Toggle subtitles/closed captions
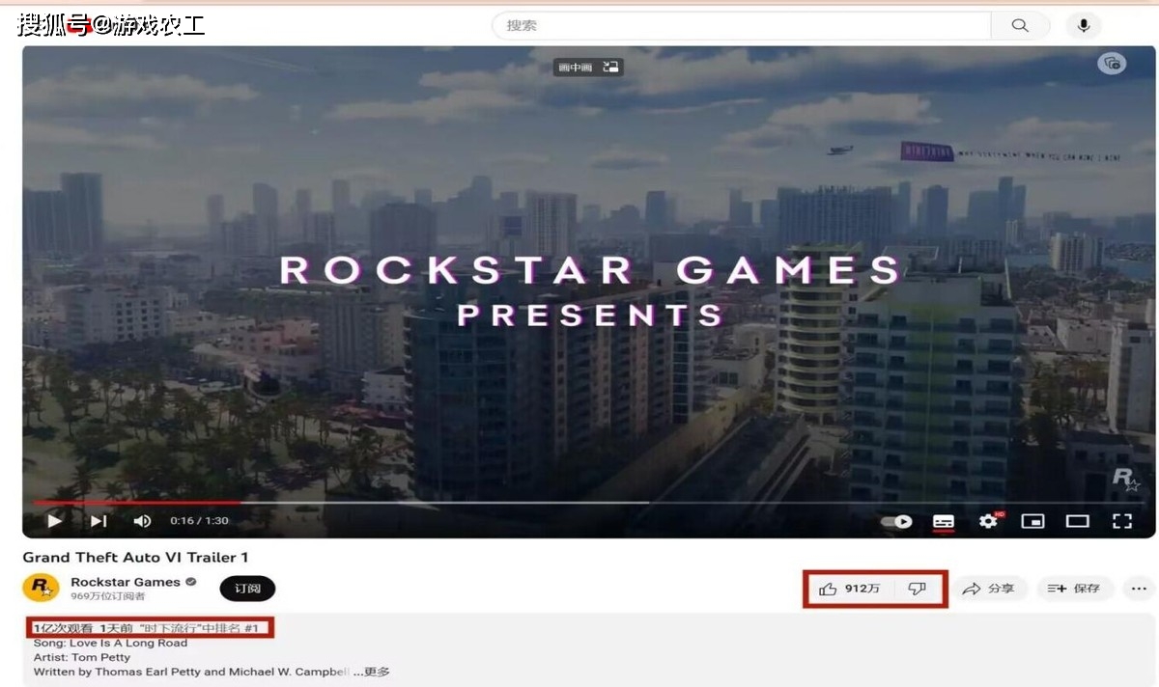1159x687 pixels. point(944,521)
